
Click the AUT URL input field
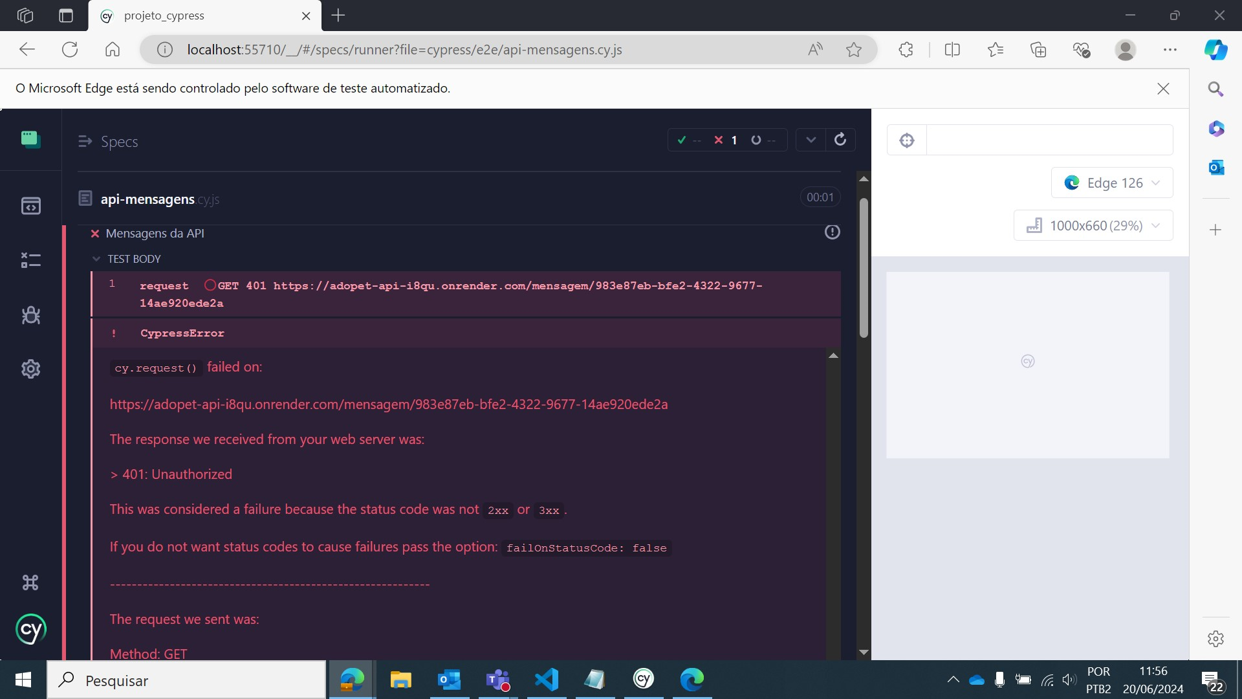(x=1049, y=140)
